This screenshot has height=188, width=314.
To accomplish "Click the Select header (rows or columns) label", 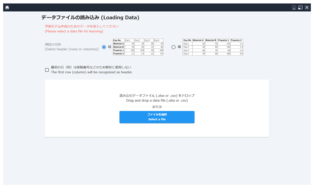I will 72,49.
